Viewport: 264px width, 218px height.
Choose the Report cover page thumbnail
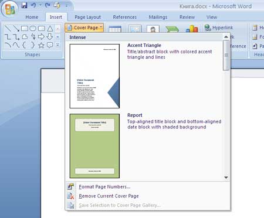click(94, 146)
